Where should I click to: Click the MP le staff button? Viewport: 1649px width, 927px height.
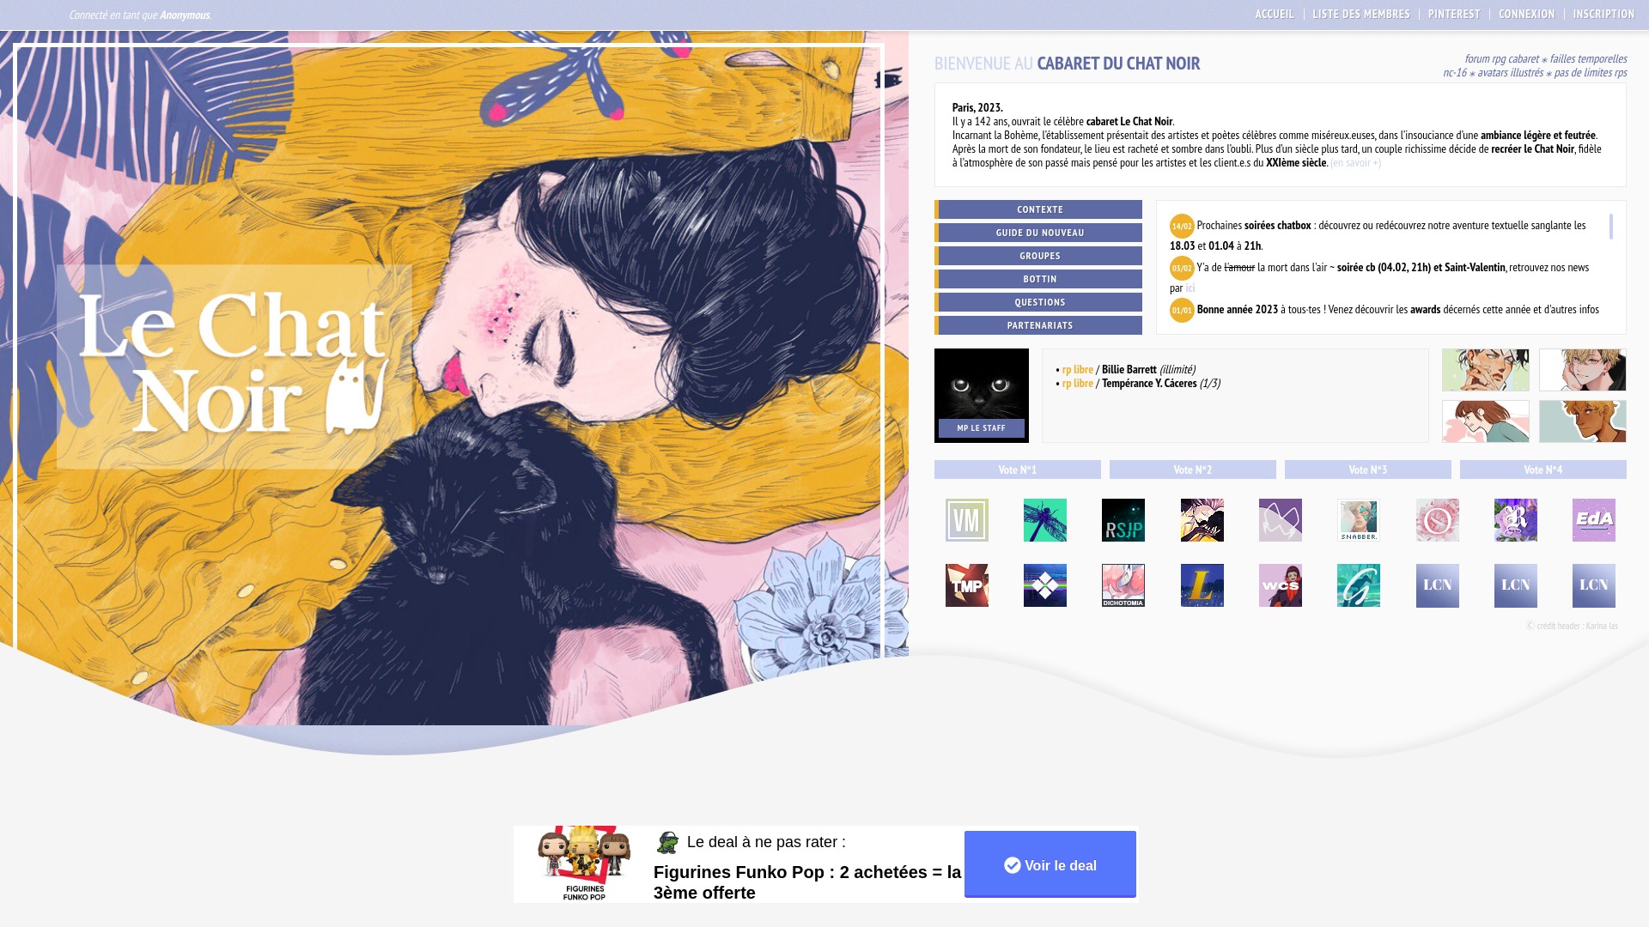tap(981, 428)
